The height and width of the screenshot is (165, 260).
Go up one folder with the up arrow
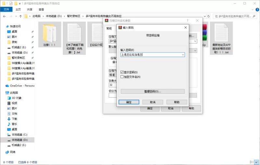click(x=20, y=16)
